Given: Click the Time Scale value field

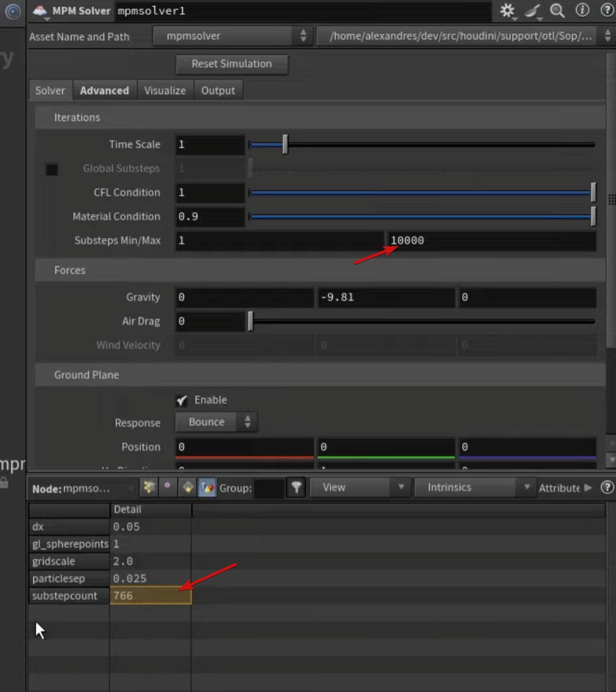Looking at the screenshot, I should (210, 144).
